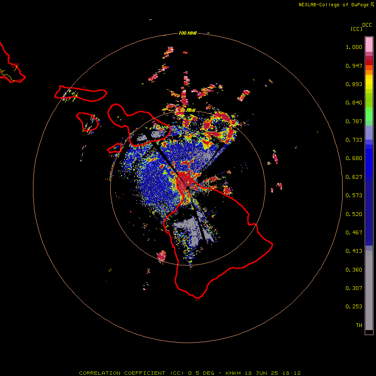The image size is (376, 376).
Task: Click the 0.467 legend value
Action: coord(354,233)
